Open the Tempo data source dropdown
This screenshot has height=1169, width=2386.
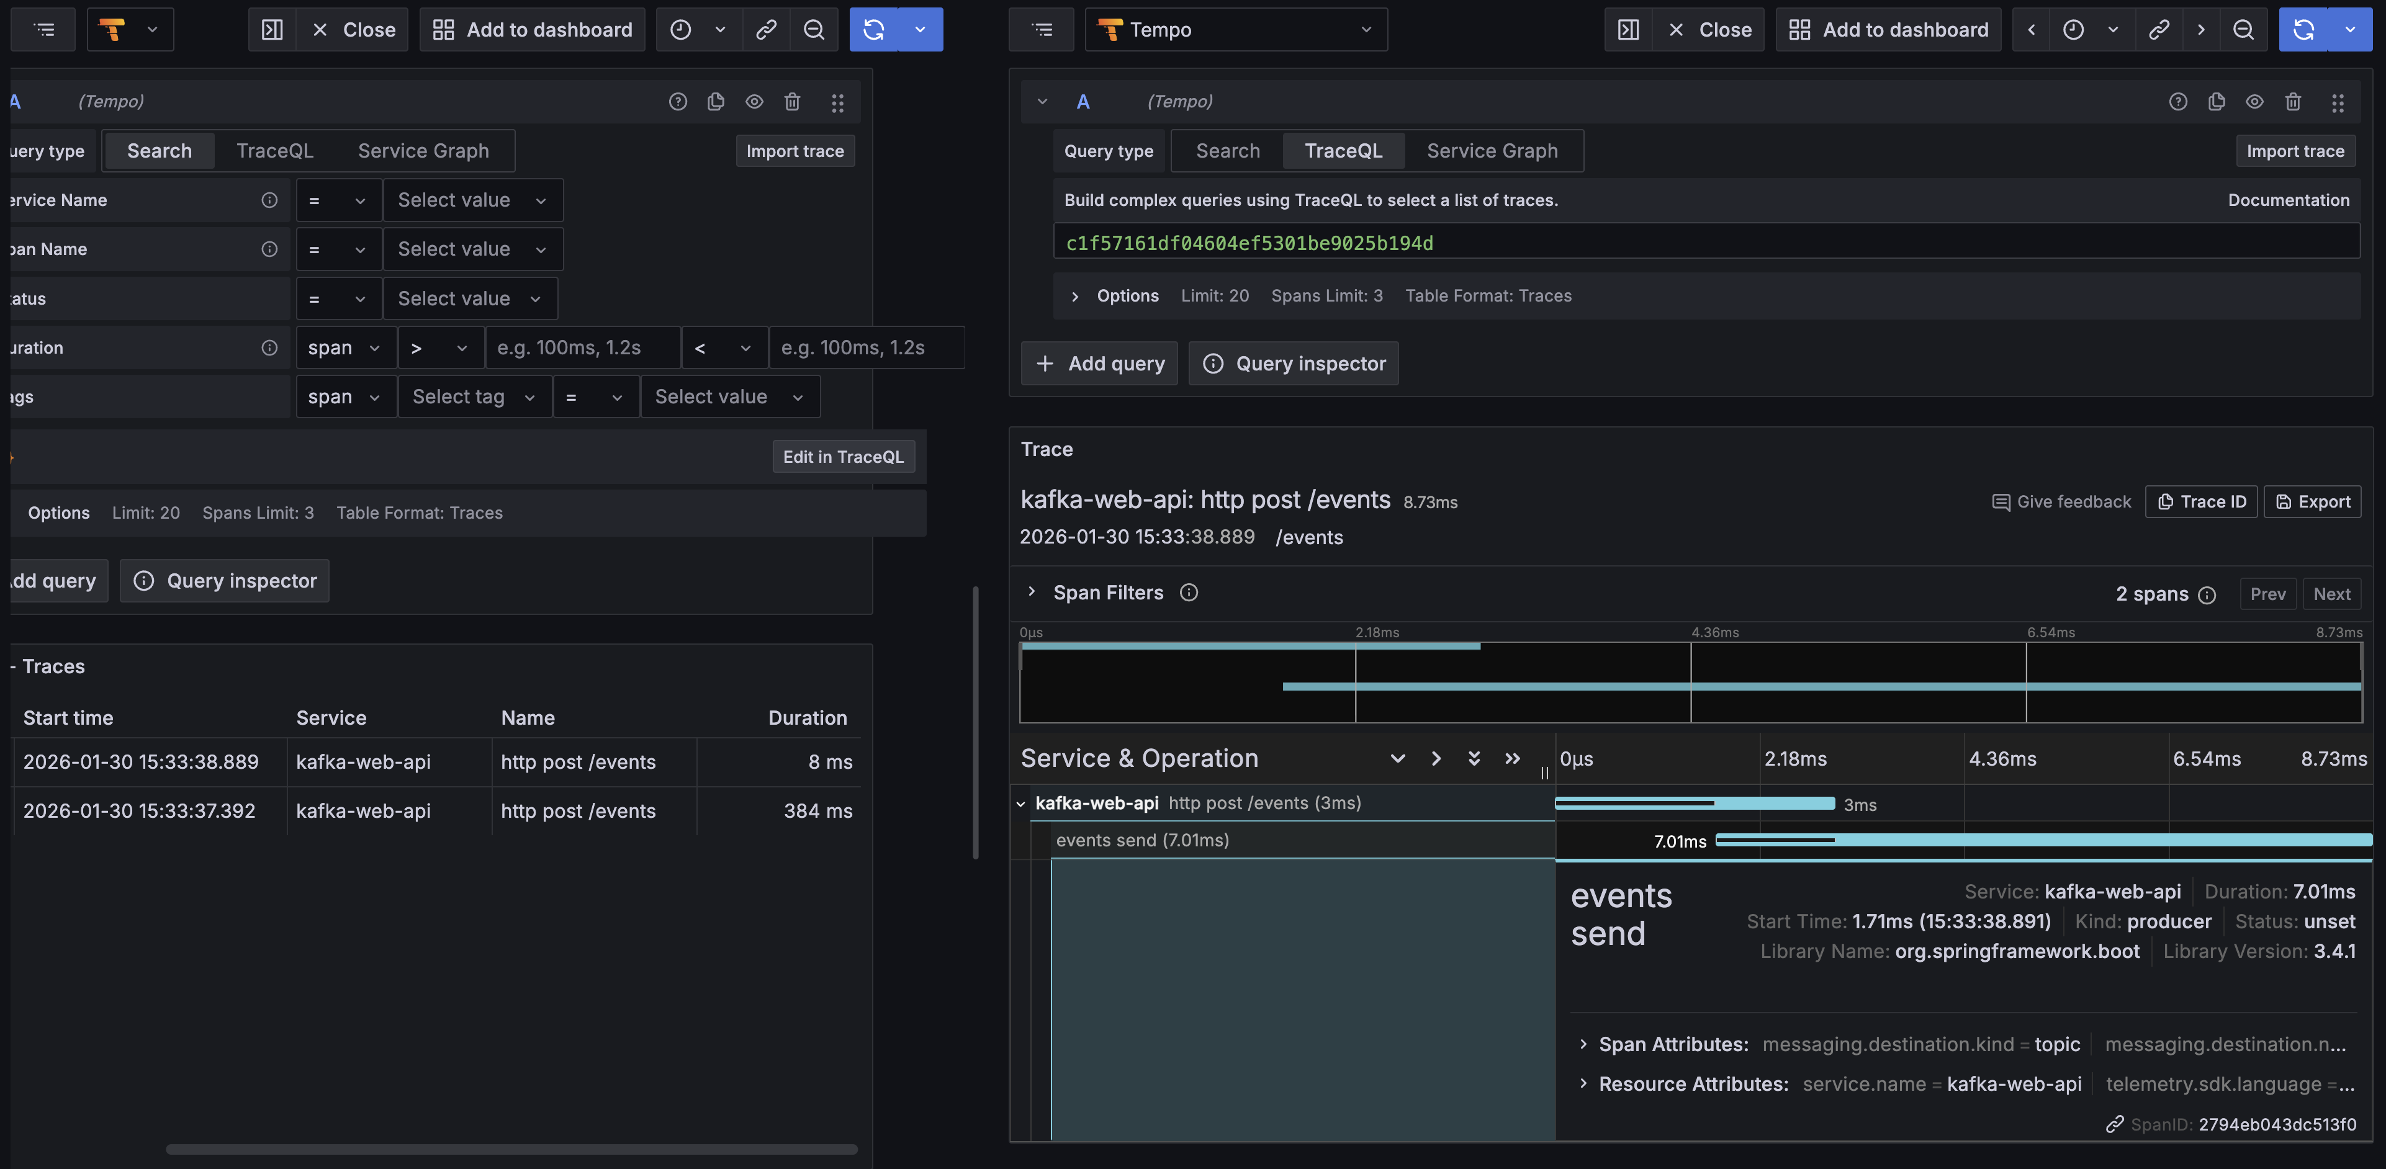pos(1236,29)
